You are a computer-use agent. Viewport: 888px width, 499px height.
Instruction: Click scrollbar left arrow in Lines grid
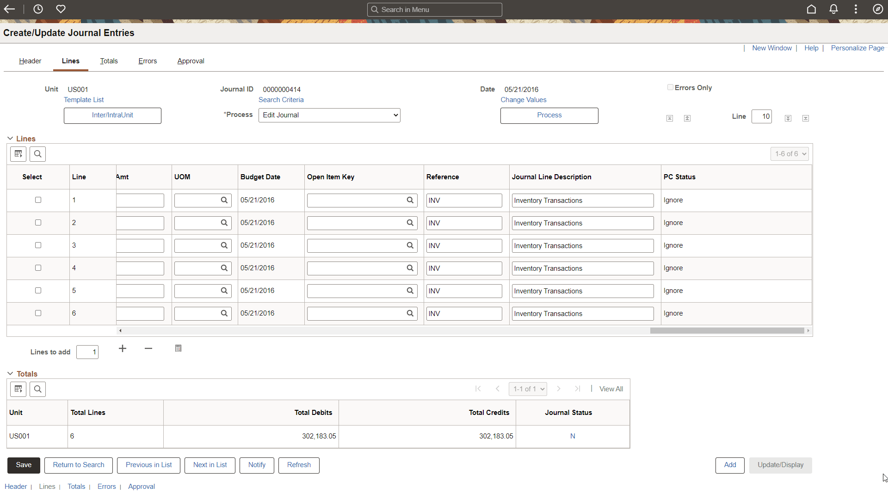pyautogui.click(x=120, y=330)
